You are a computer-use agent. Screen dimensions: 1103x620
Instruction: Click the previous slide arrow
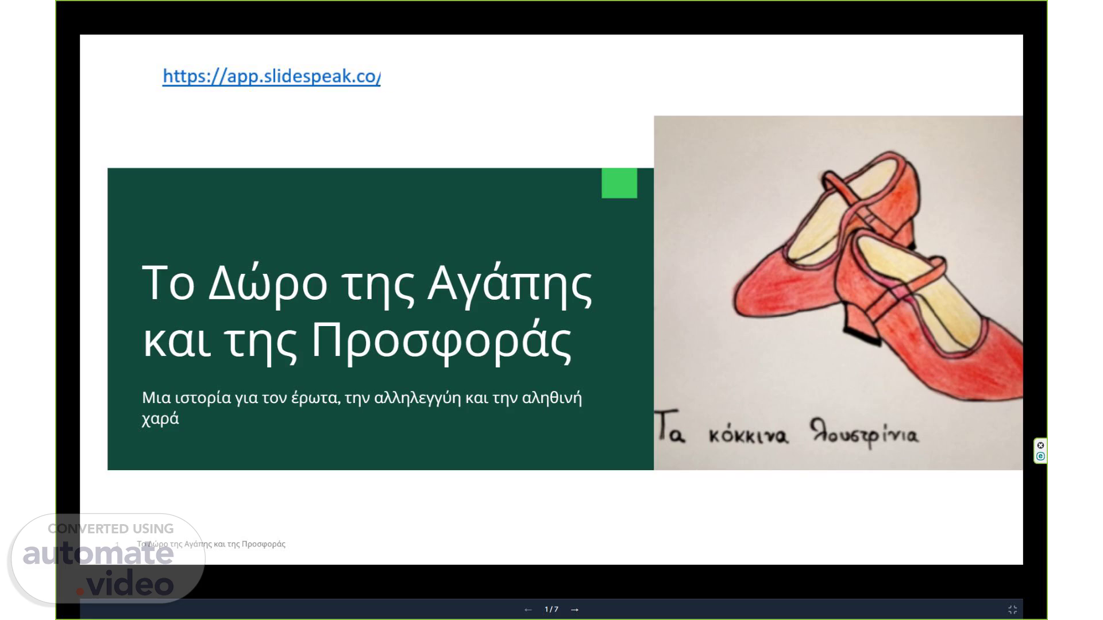pos(528,609)
